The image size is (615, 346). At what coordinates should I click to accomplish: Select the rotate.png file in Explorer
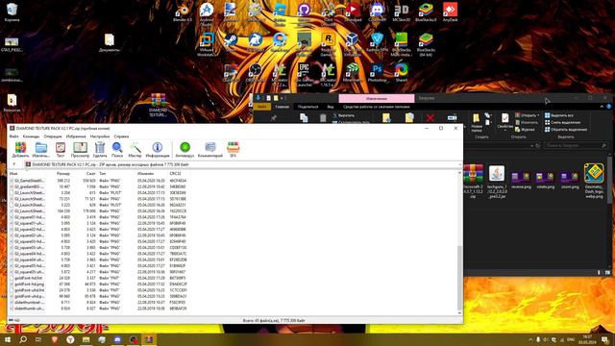[x=545, y=181]
